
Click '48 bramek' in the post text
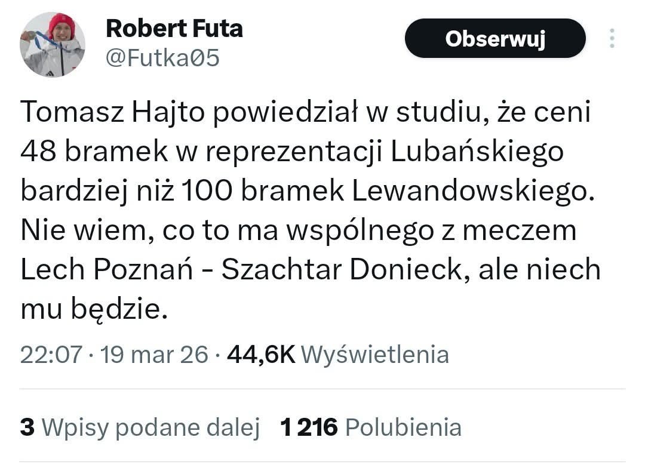click(84, 152)
